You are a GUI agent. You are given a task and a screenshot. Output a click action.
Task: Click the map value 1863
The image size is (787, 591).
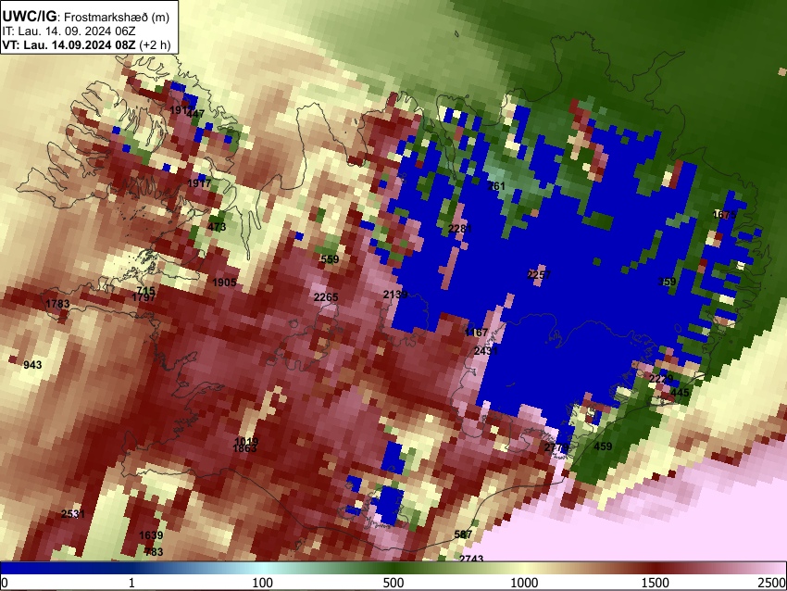[x=245, y=449]
